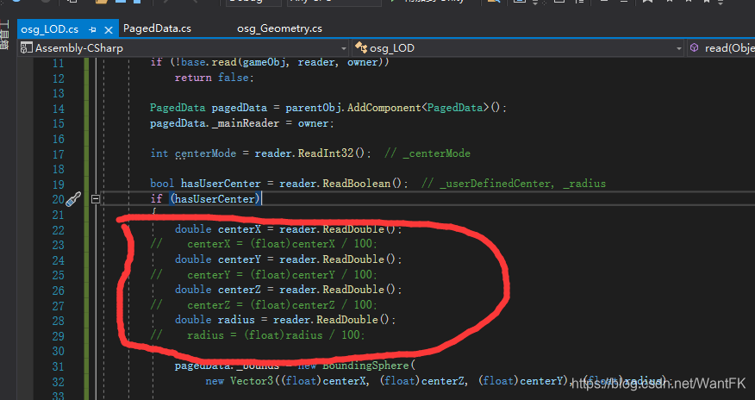Screen dimensions: 755x400
Task: Click 'BoundingSphere' on line 31
Action: 365,366
